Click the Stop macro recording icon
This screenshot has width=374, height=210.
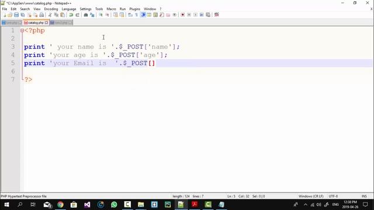pyautogui.click(x=189, y=15)
